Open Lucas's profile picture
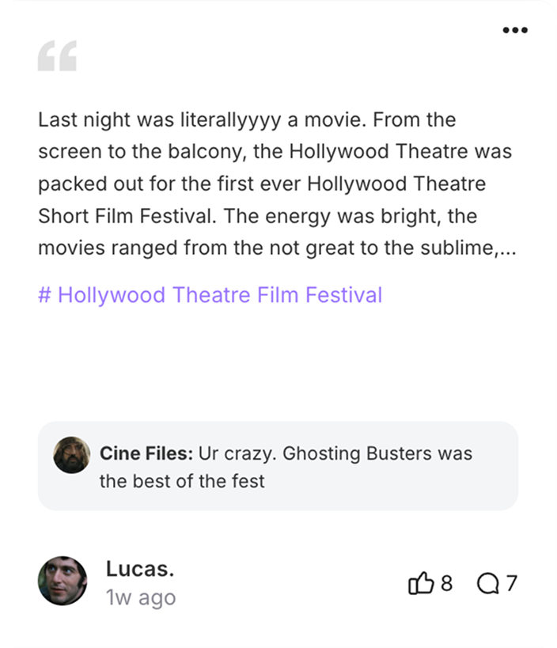Image resolution: width=557 pixels, height=648 pixels. click(63, 581)
